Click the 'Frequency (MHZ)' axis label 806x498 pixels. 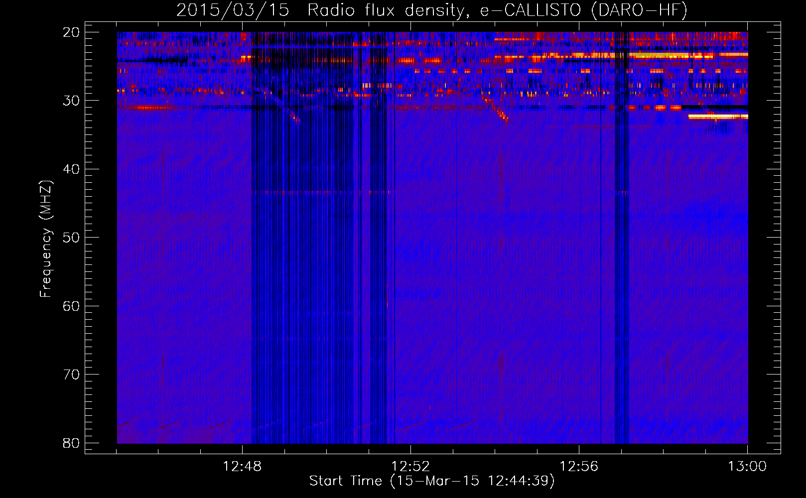point(46,239)
